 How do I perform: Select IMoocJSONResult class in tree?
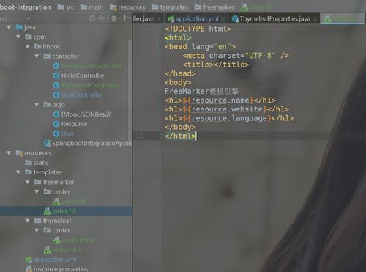tap(86, 114)
